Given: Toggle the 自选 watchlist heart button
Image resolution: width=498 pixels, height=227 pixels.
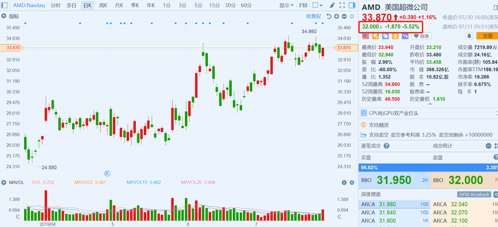Looking at the screenshot, I should pyautogui.click(x=422, y=36).
